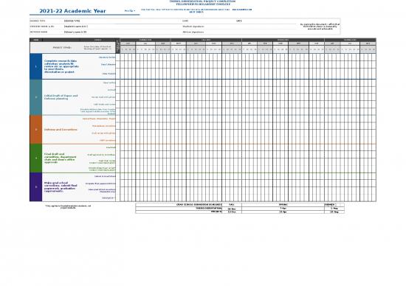Viewport: 406px width, 286px height.
Task: Select Initial Draft of Paper and Defense planning
Action: (x=61, y=97)
